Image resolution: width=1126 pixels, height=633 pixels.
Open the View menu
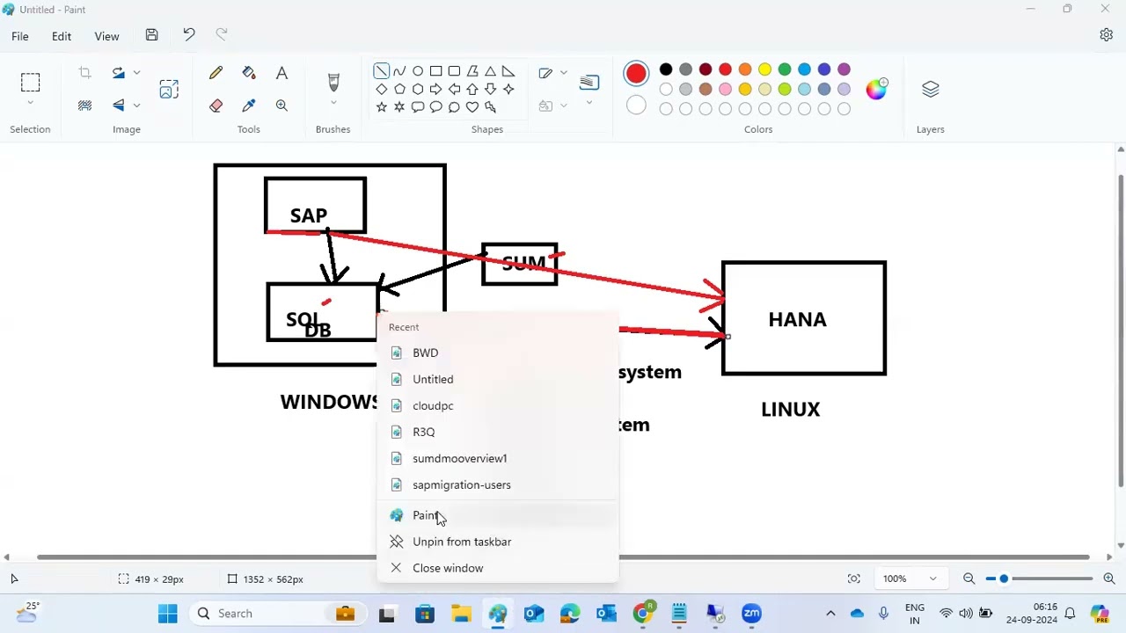pos(106,36)
